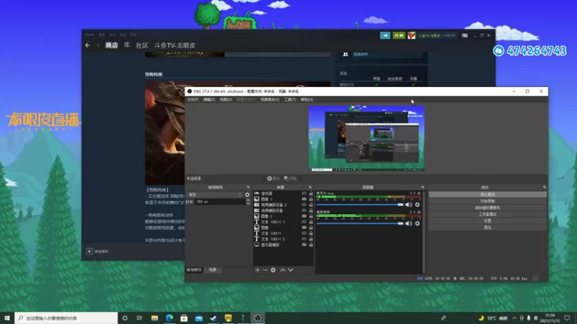This screenshot has height=324, width=577.
Task: Open the 场景集合(S) menu in OBS
Action: [x=270, y=99]
